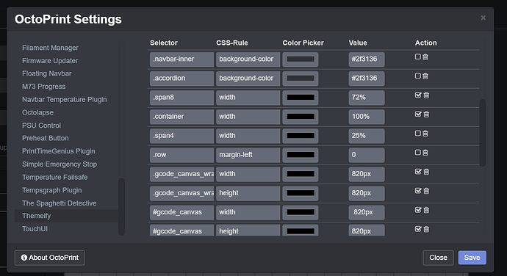
Task: Delete the .navbar-inner rule with trash icon
Action: (425, 57)
